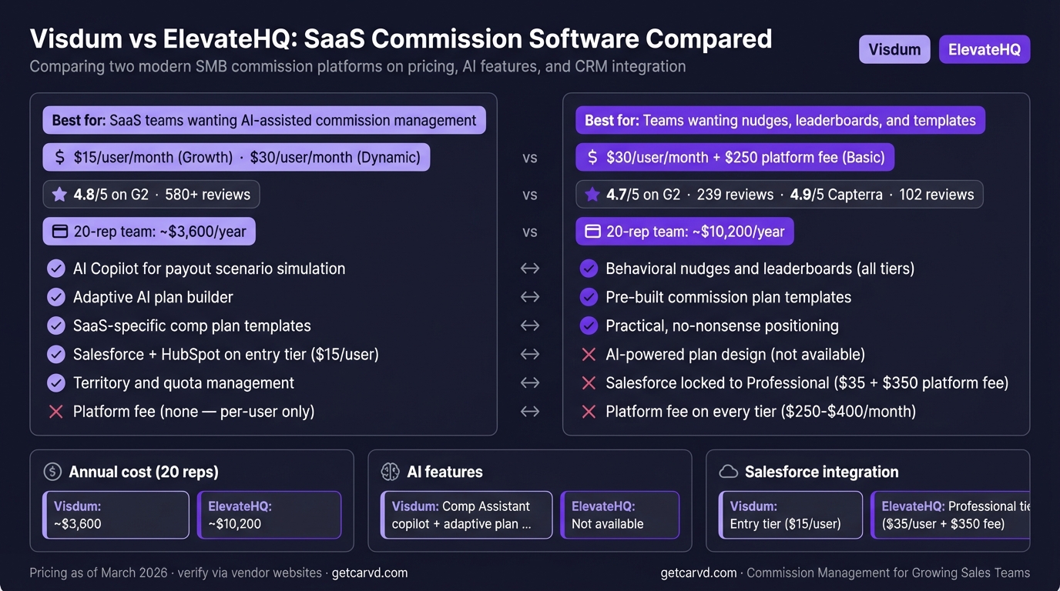1060x591 pixels.
Task: Click the ElevateHQ Not available AI card
Action: tap(620, 515)
